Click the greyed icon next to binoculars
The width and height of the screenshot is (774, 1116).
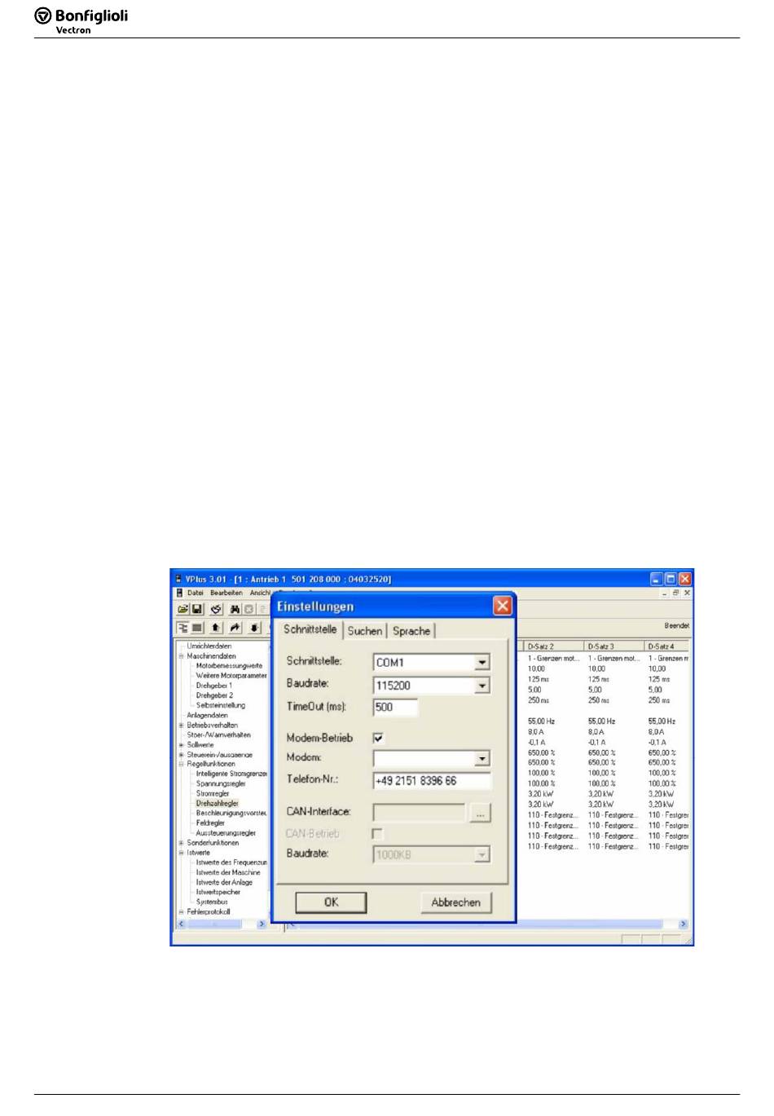click(249, 609)
